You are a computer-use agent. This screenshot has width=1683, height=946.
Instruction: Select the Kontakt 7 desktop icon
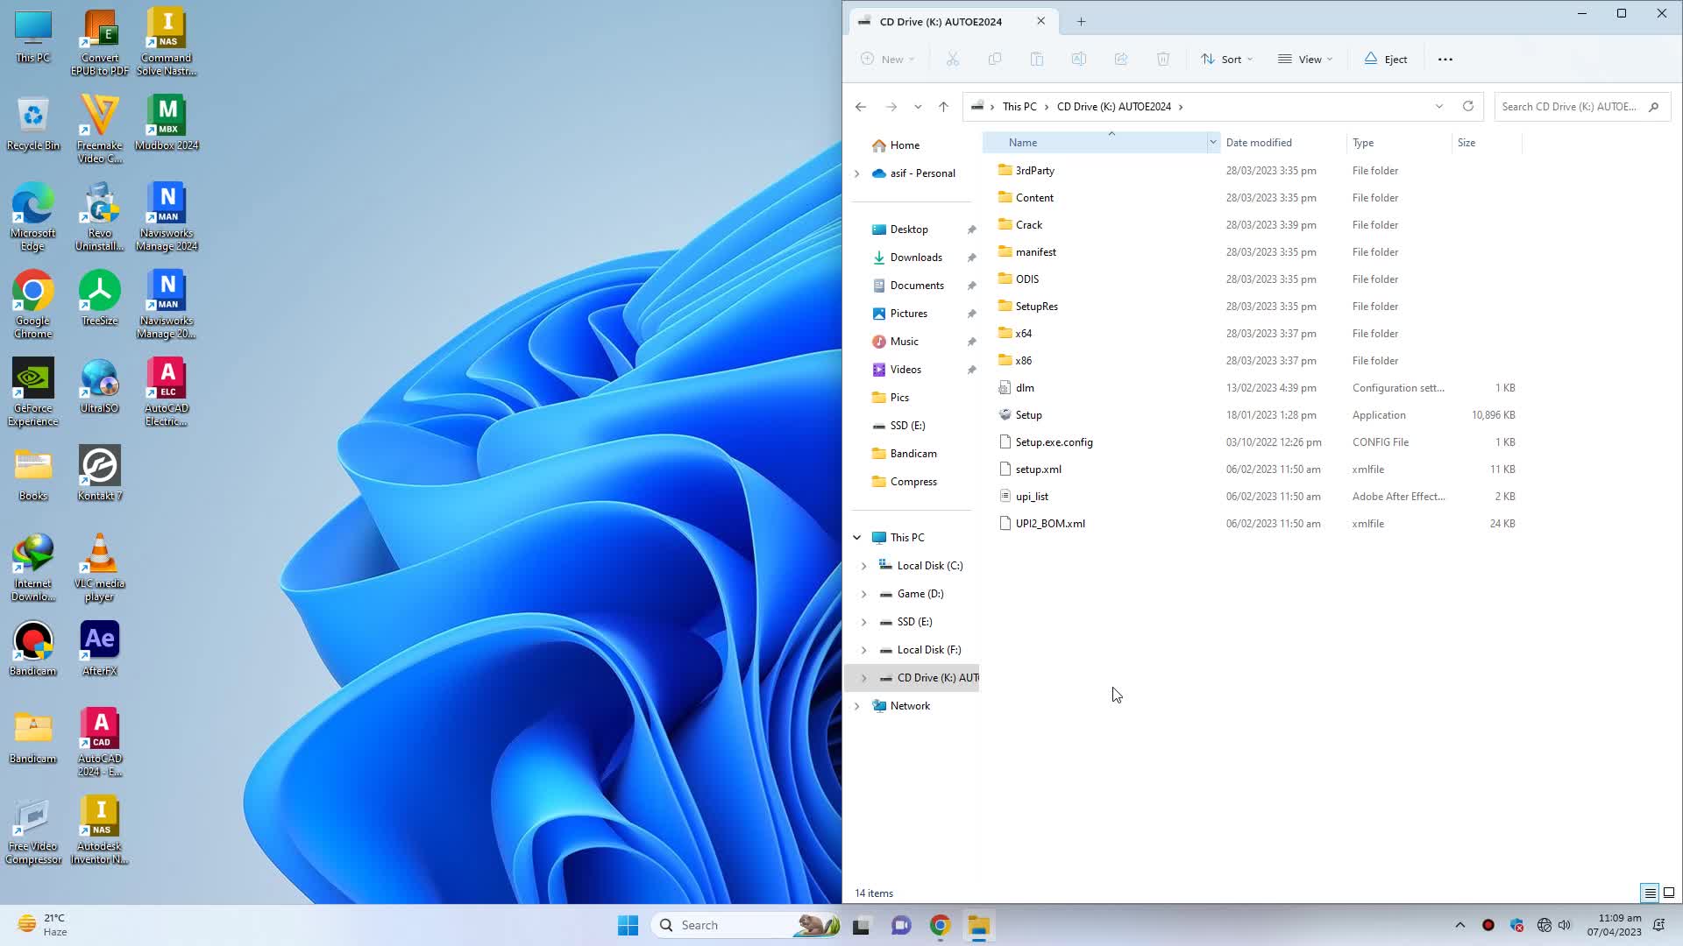(x=99, y=473)
